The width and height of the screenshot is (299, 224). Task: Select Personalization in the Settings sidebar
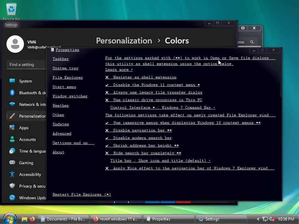coord(26,116)
